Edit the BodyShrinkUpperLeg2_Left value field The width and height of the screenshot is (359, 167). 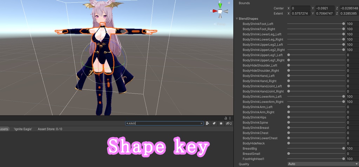point(352,45)
